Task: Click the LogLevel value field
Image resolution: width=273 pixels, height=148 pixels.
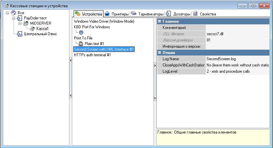Action: pyautogui.click(x=237, y=71)
